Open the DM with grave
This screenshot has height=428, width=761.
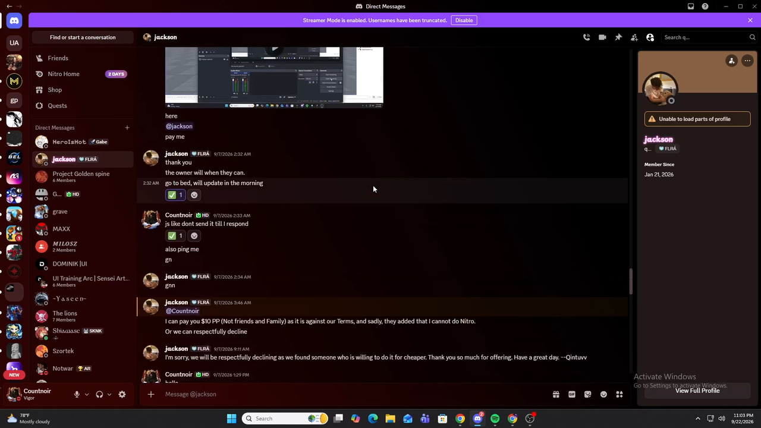(x=82, y=212)
